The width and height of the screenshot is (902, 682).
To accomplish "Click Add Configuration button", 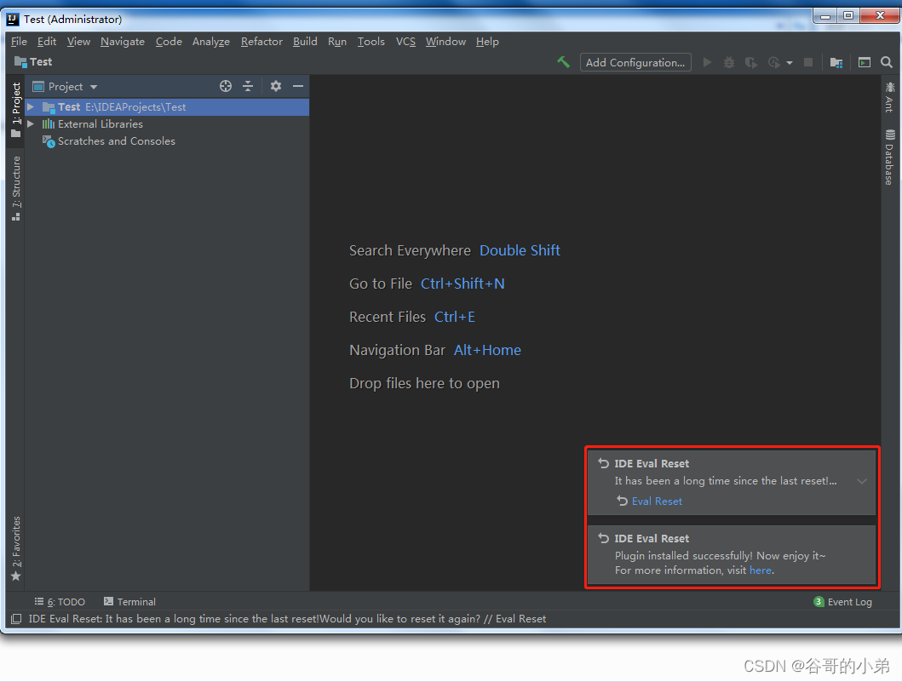I will tap(635, 62).
